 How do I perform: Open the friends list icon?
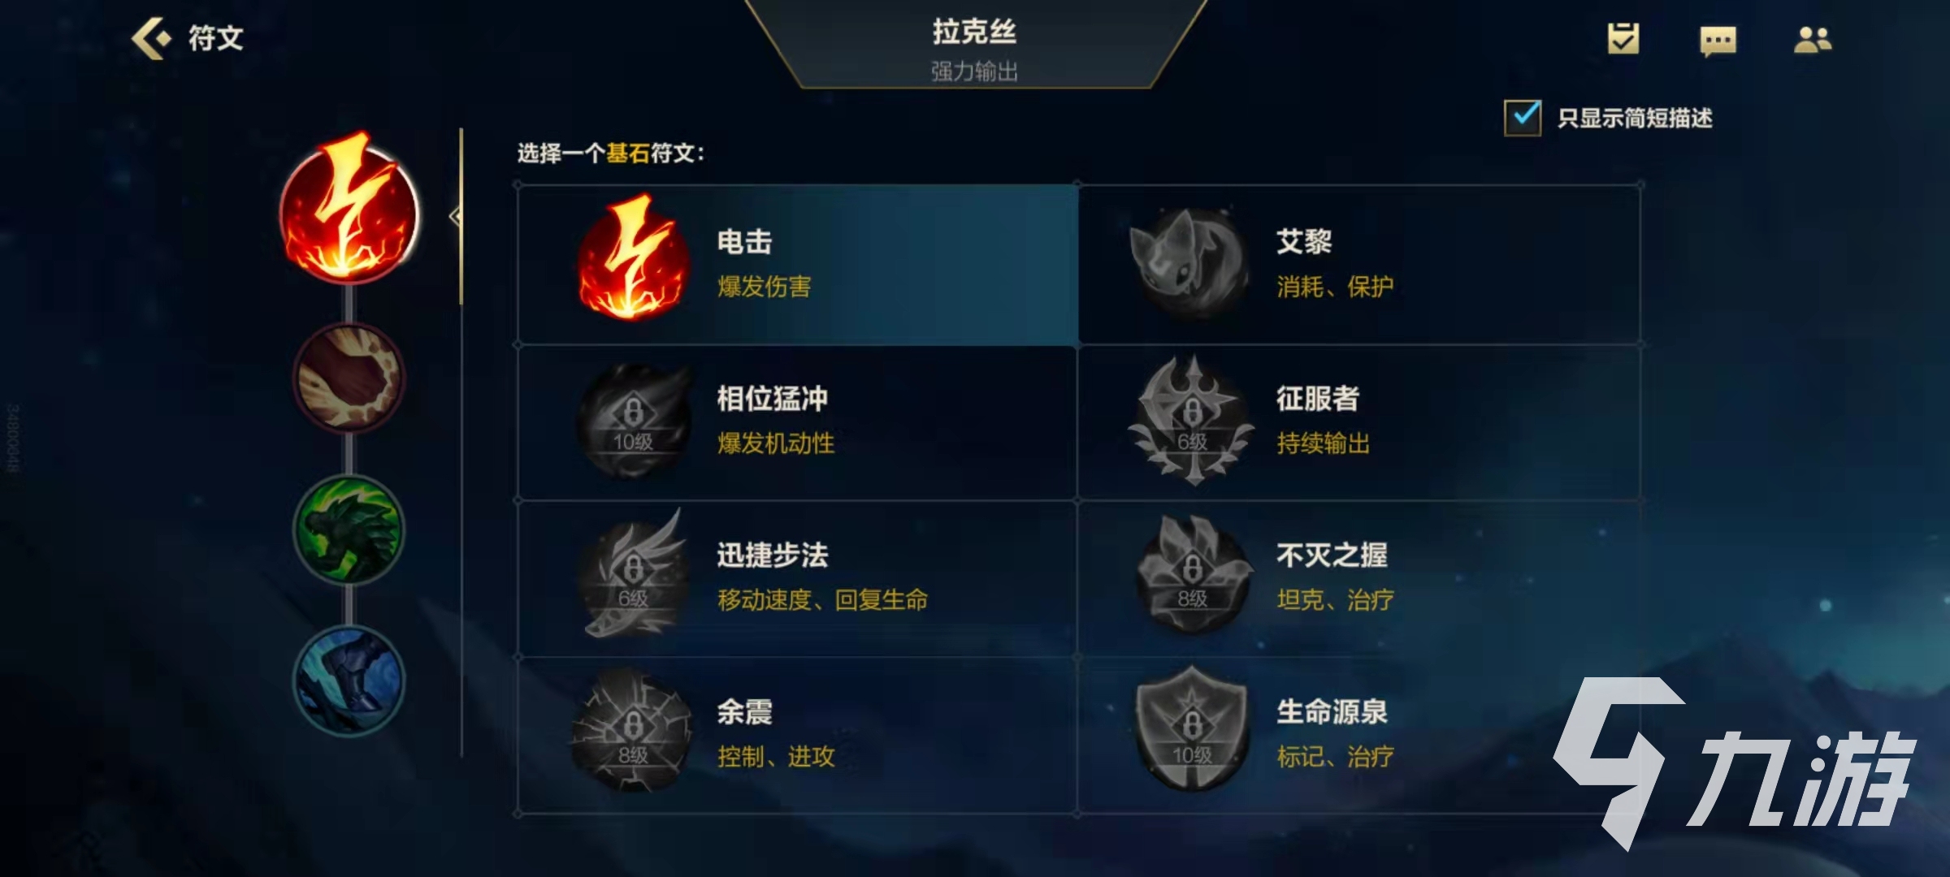[1812, 40]
